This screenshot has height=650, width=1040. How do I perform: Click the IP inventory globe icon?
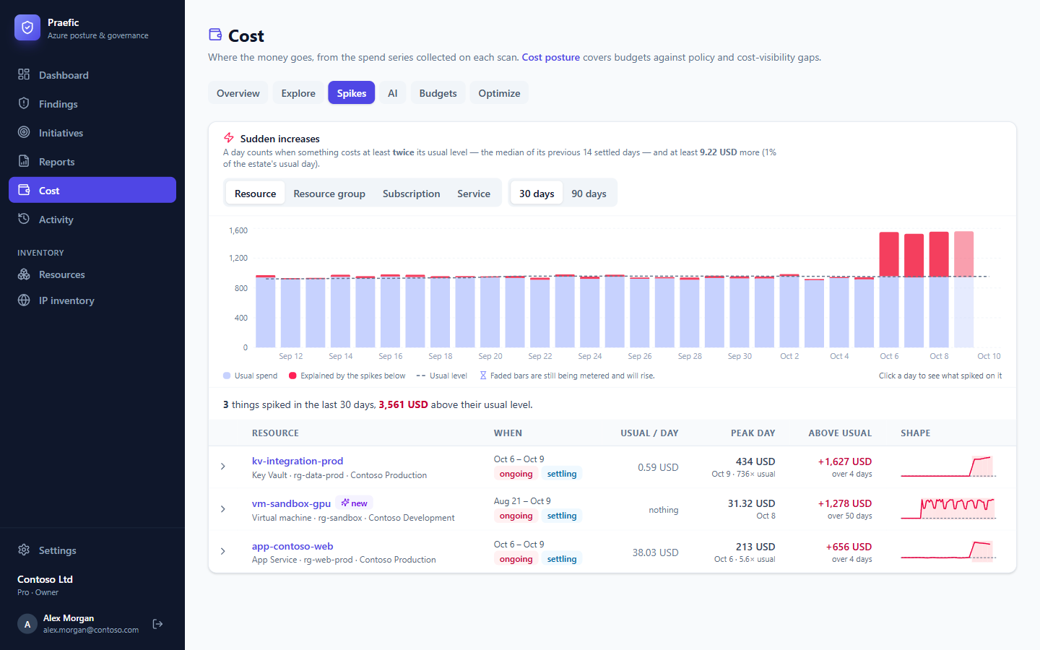pos(24,300)
